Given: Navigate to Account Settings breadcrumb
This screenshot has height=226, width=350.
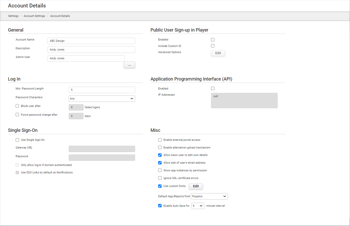Looking at the screenshot, I should tap(34, 16).
